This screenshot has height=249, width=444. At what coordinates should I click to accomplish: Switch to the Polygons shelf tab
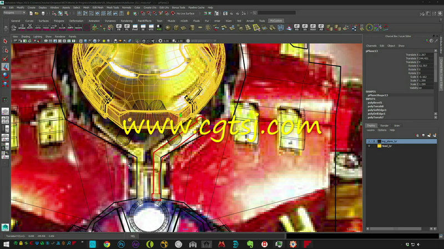[59, 21]
